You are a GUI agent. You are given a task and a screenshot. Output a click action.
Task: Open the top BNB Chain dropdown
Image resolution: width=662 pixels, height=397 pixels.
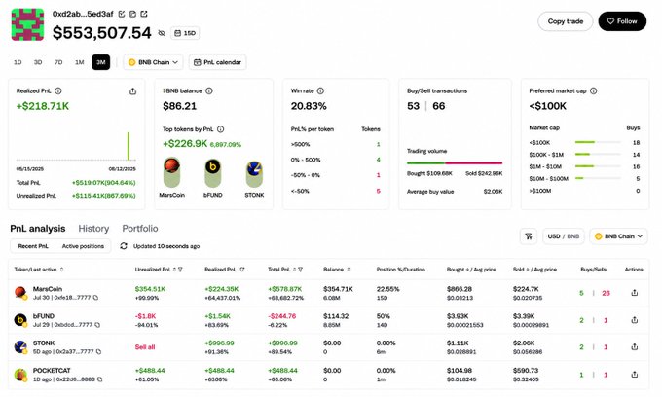click(x=153, y=62)
